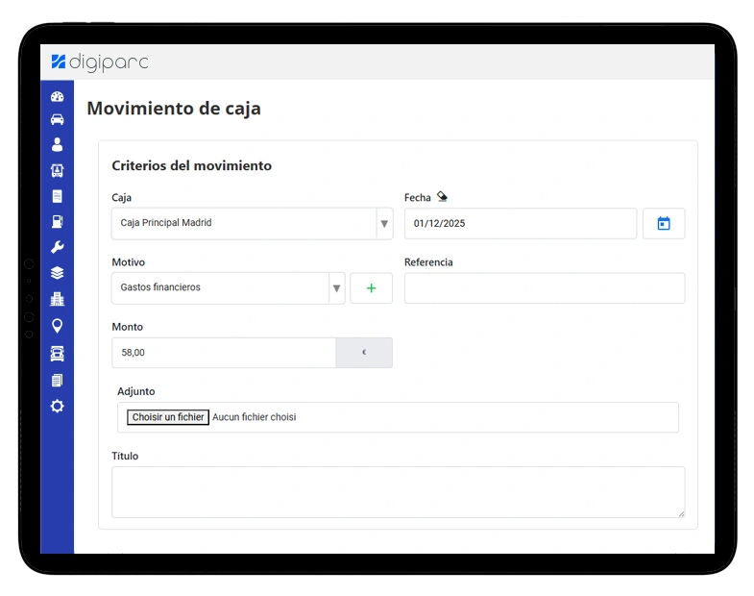The height and width of the screenshot is (596, 754).
Task: Click the euro currency addon
Action: coord(364,353)
